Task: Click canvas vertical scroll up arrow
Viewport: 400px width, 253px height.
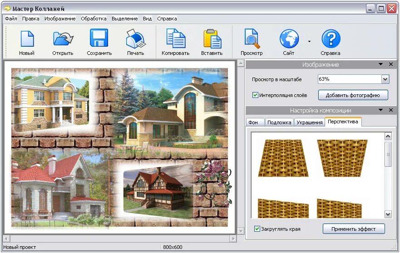Action: coord(241,63)
